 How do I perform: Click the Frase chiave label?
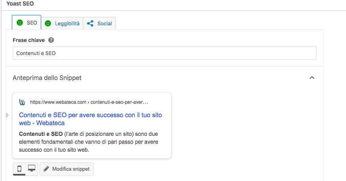tap(29, 40)
